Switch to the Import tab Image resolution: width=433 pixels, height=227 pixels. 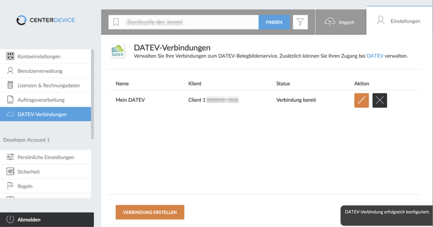(341, 22)
